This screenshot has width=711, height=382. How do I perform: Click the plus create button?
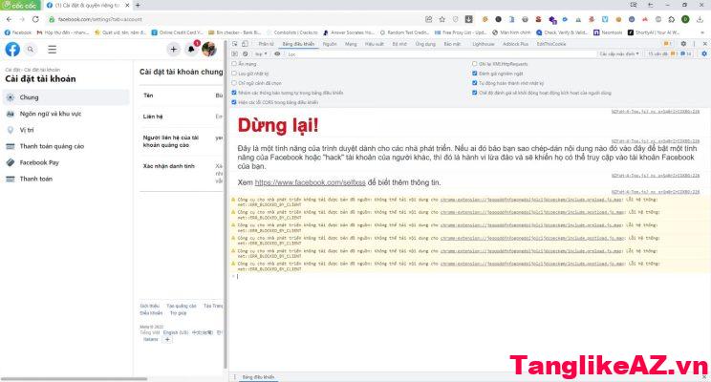point(173,50)
